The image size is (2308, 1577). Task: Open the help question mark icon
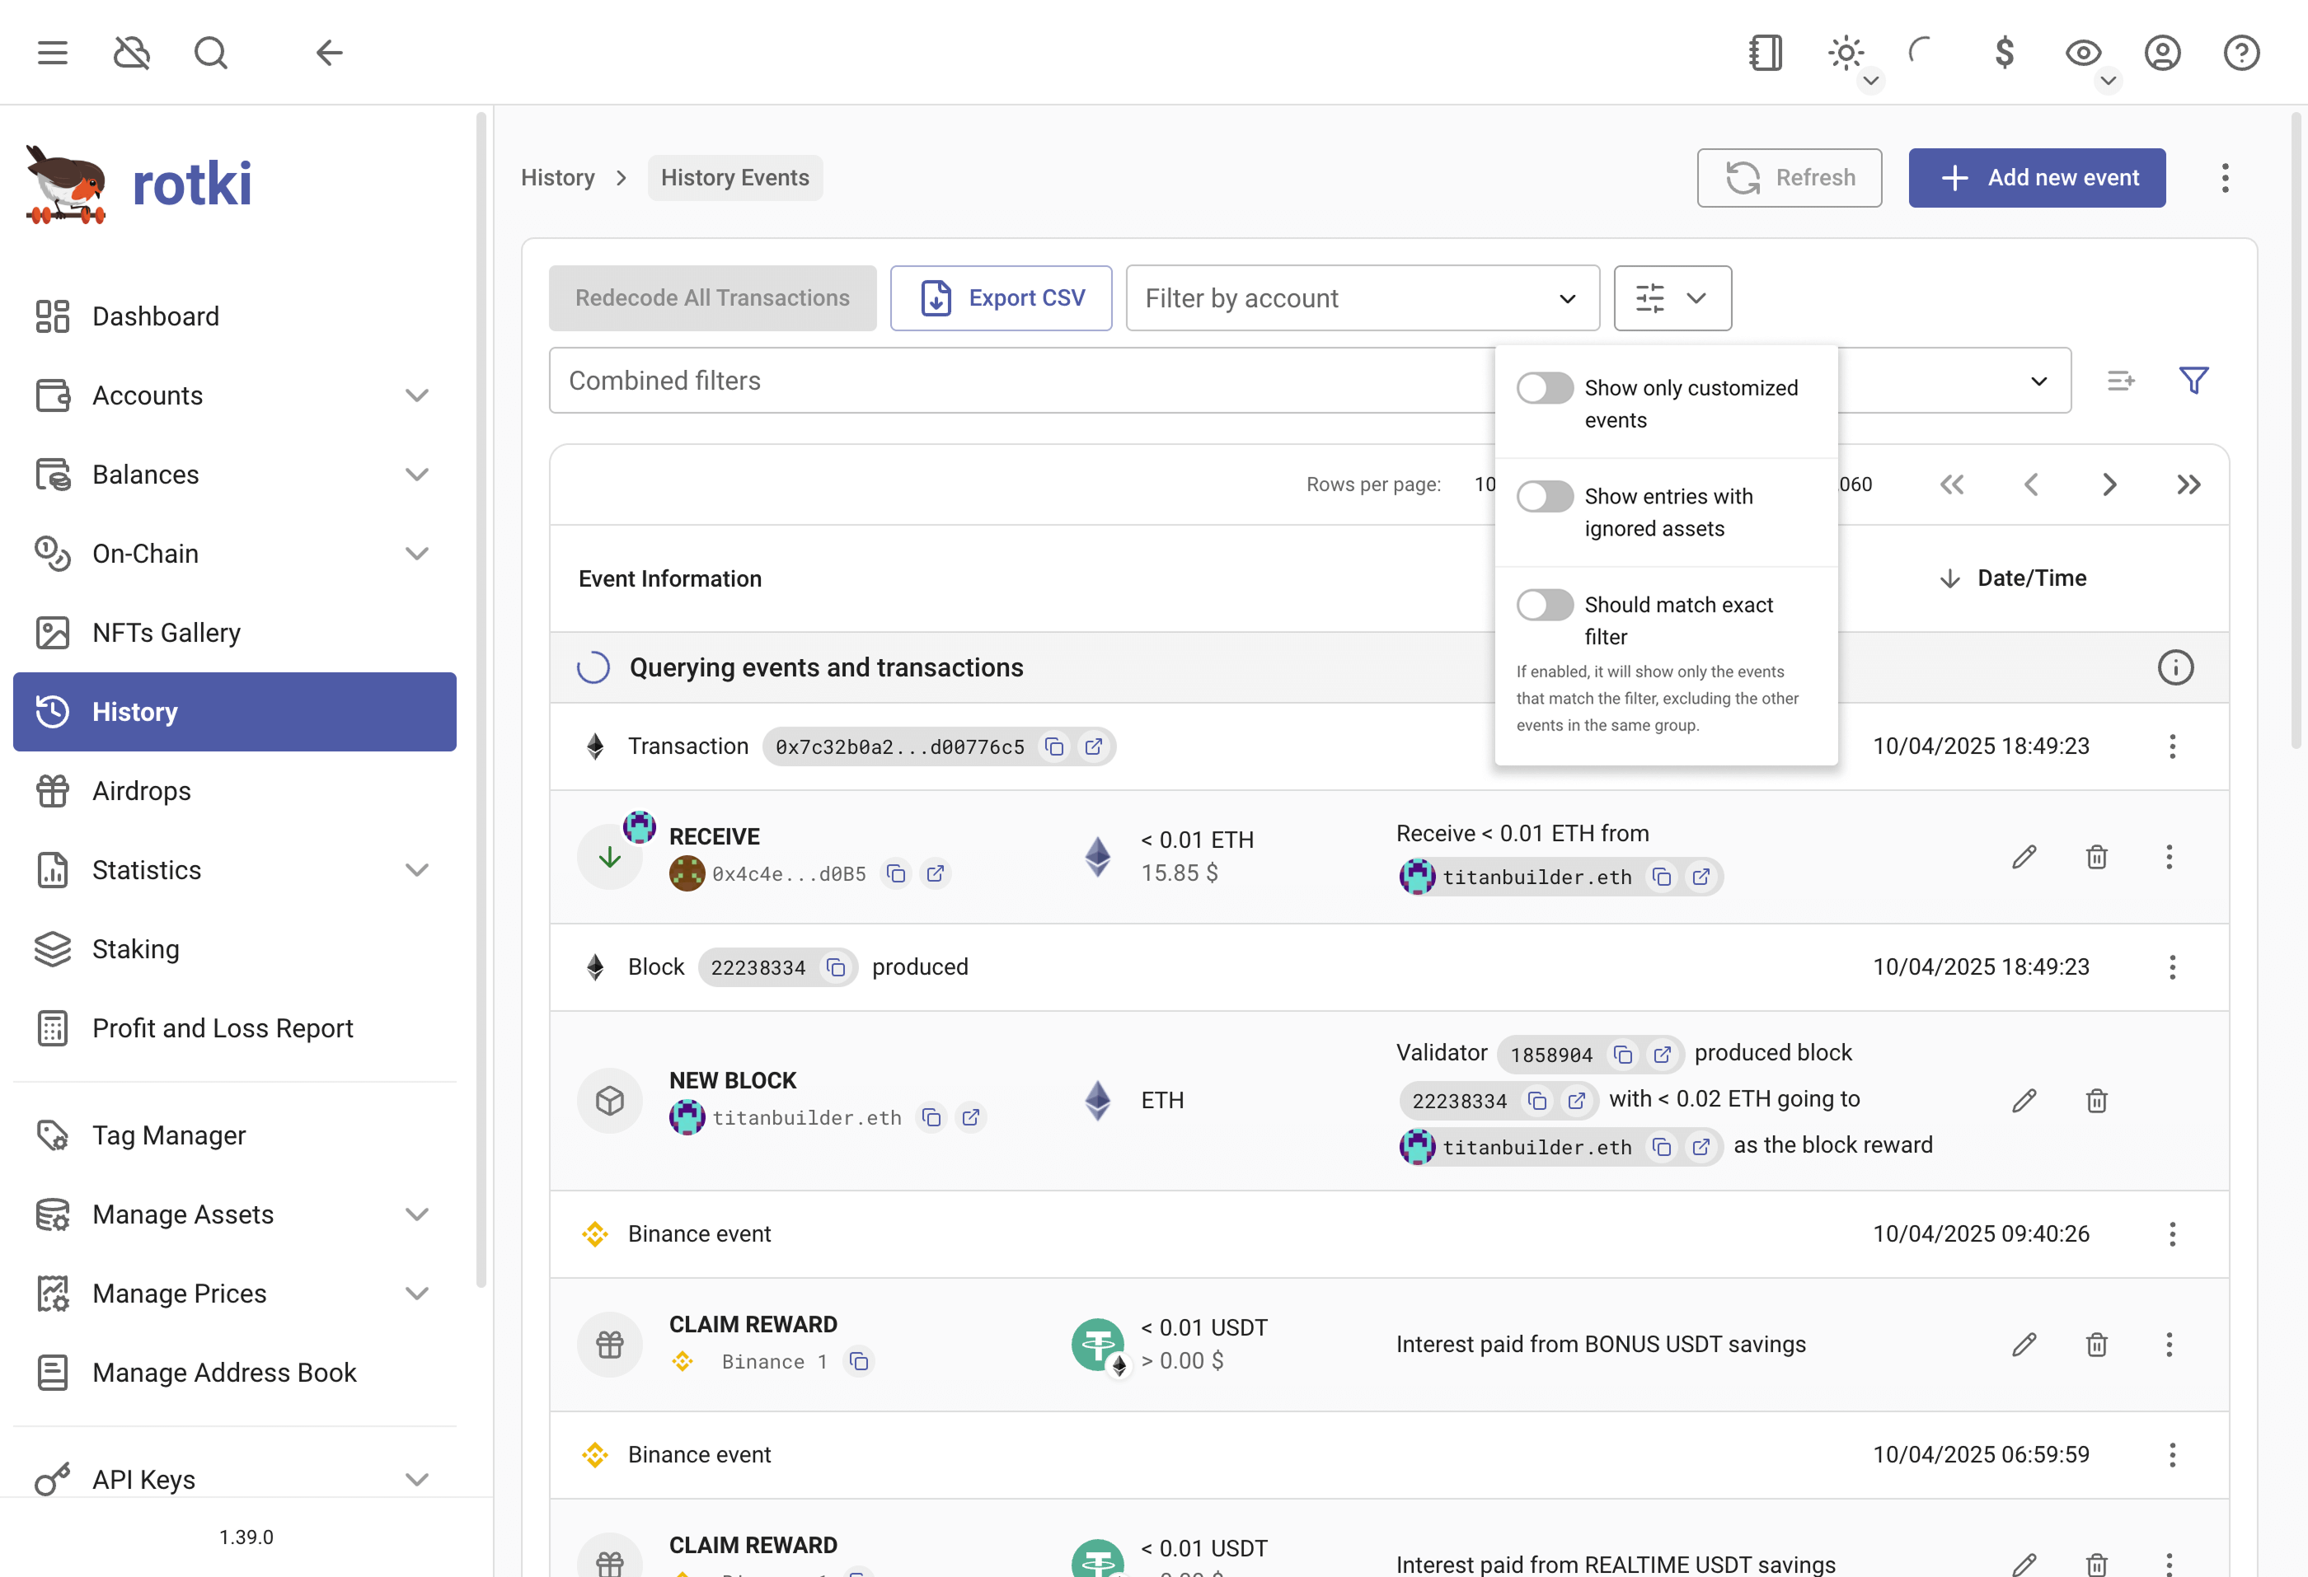2240,53
